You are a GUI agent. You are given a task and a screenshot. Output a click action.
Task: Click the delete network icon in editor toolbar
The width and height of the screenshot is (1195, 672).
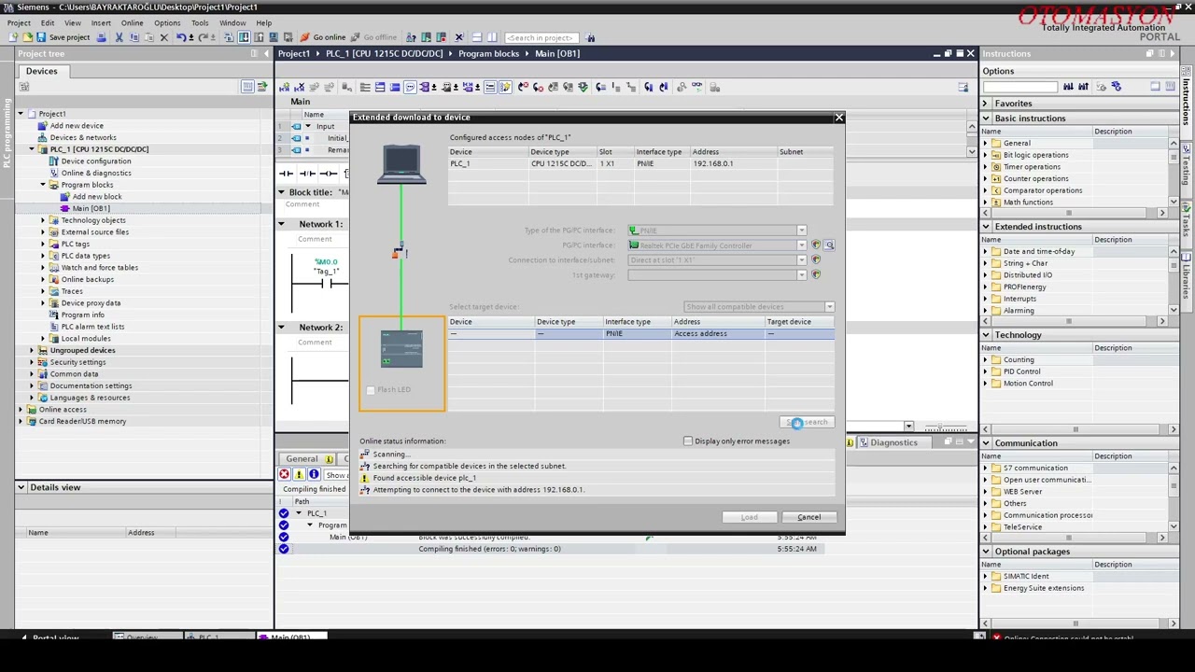click(299, 87)
